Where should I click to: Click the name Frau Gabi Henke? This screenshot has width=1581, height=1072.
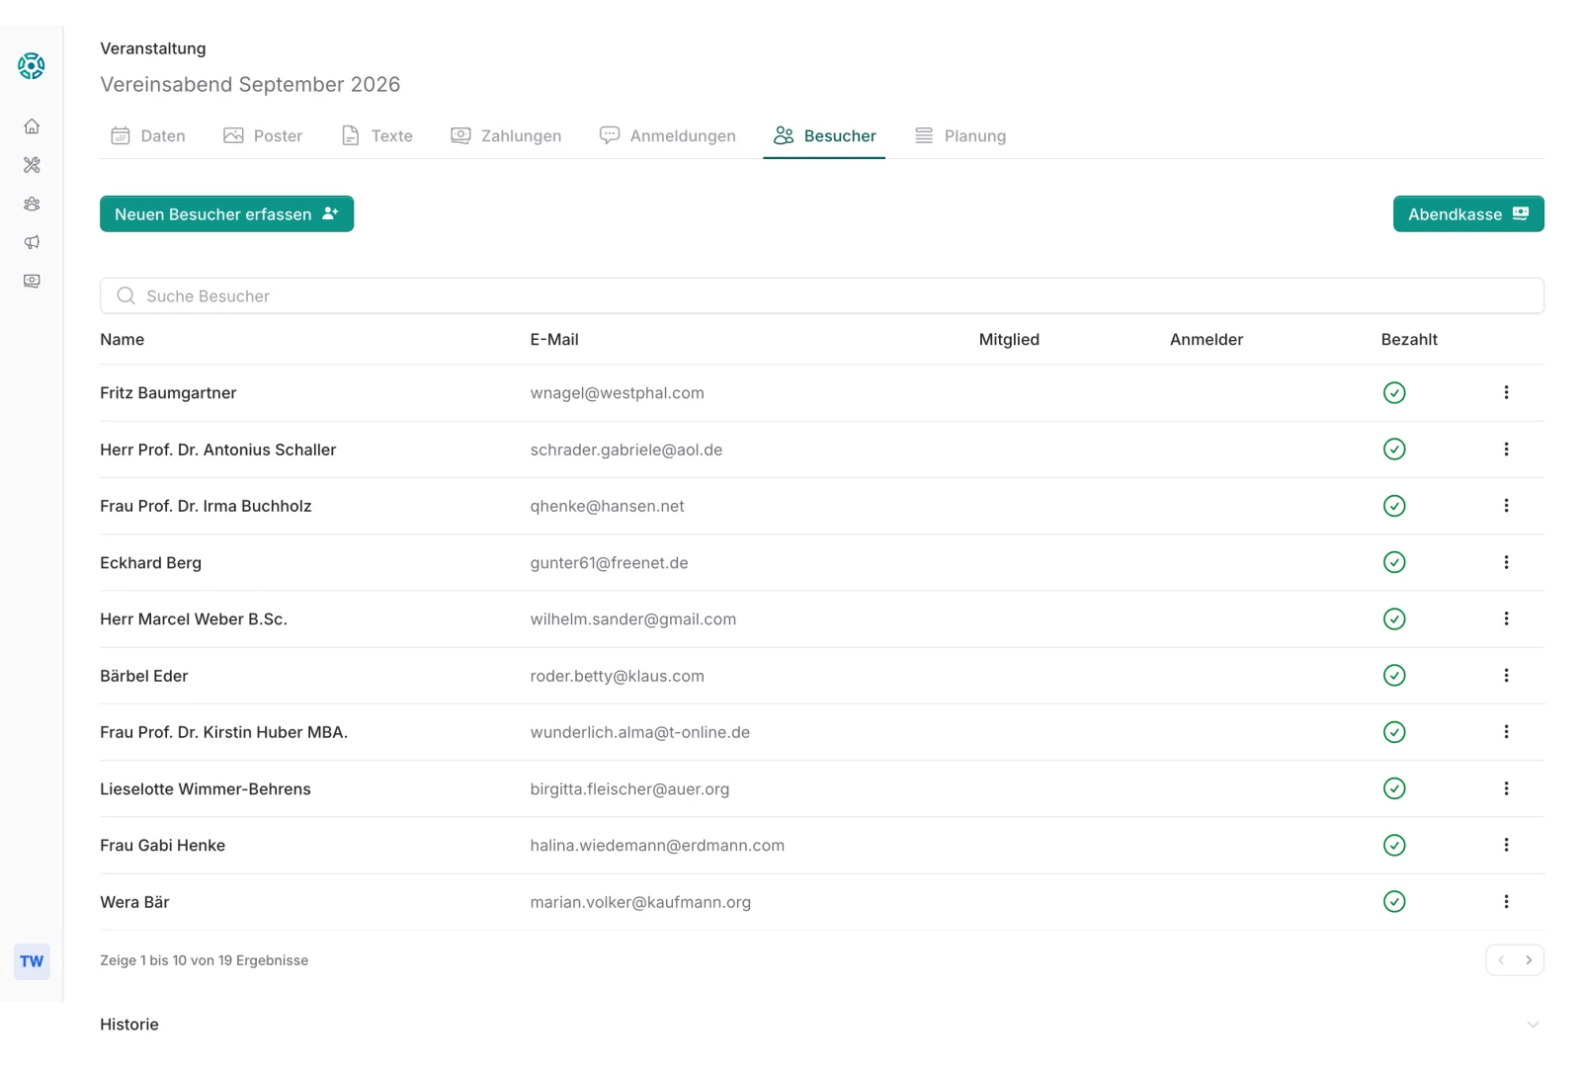pyautogui.click(x=163, y=846)
